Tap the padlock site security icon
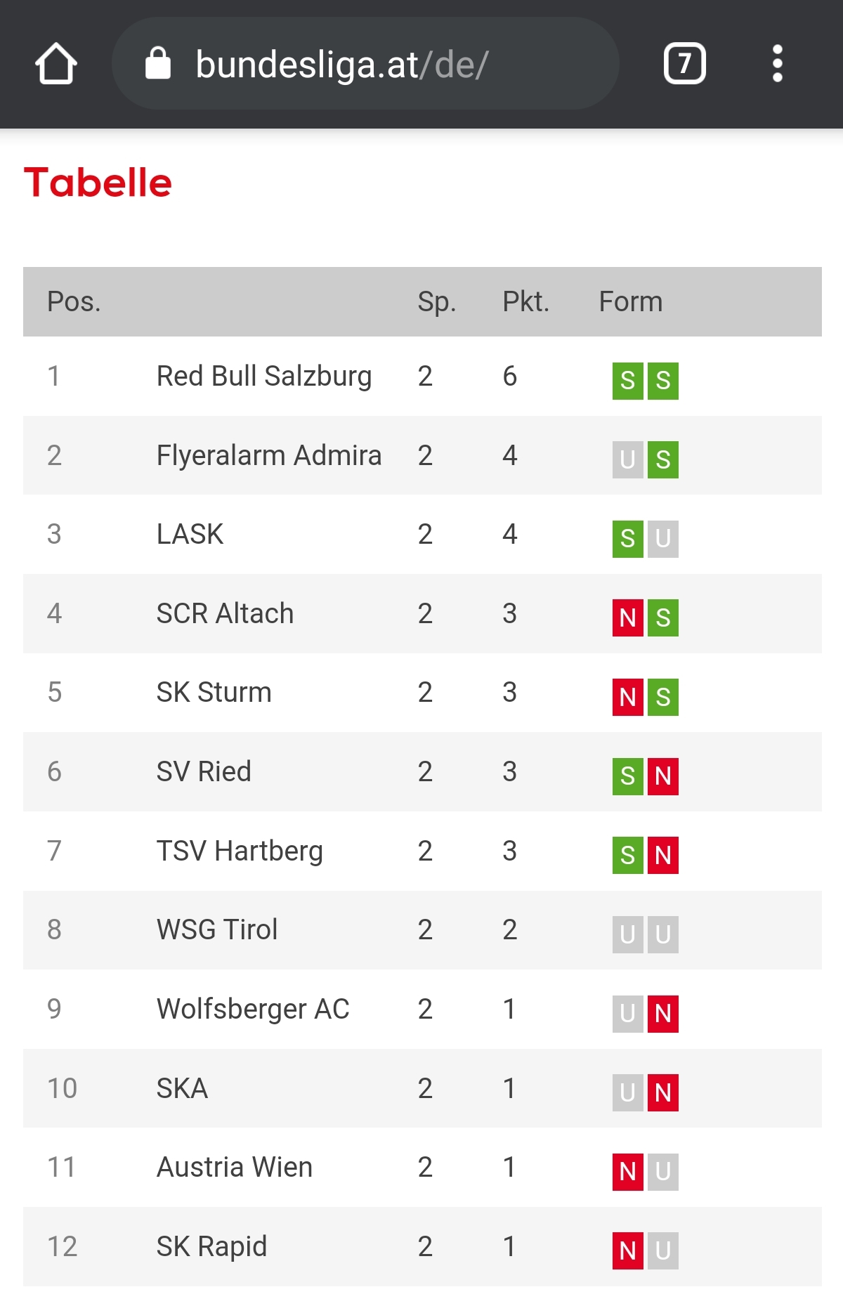843x1306 pixels. pos(158,63)
